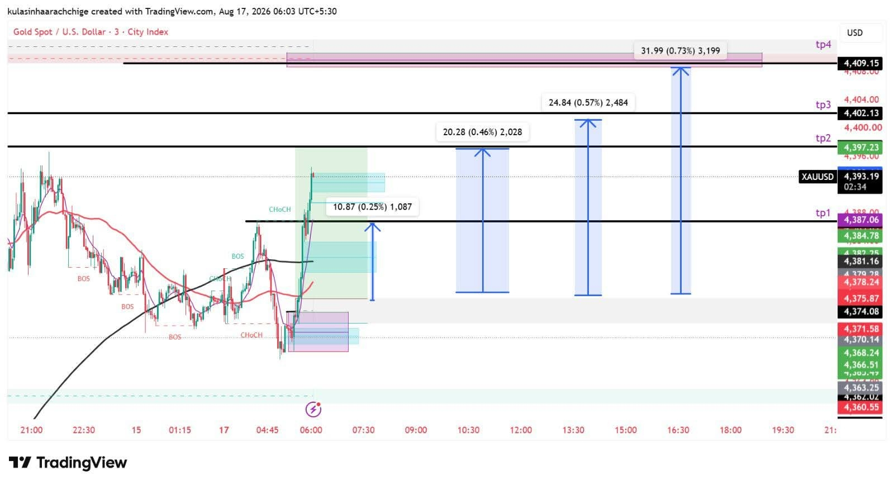The width and height of the screenshot is (894, 485).
Task: Click the green 4,384.78 price tag
Action: 860,235
